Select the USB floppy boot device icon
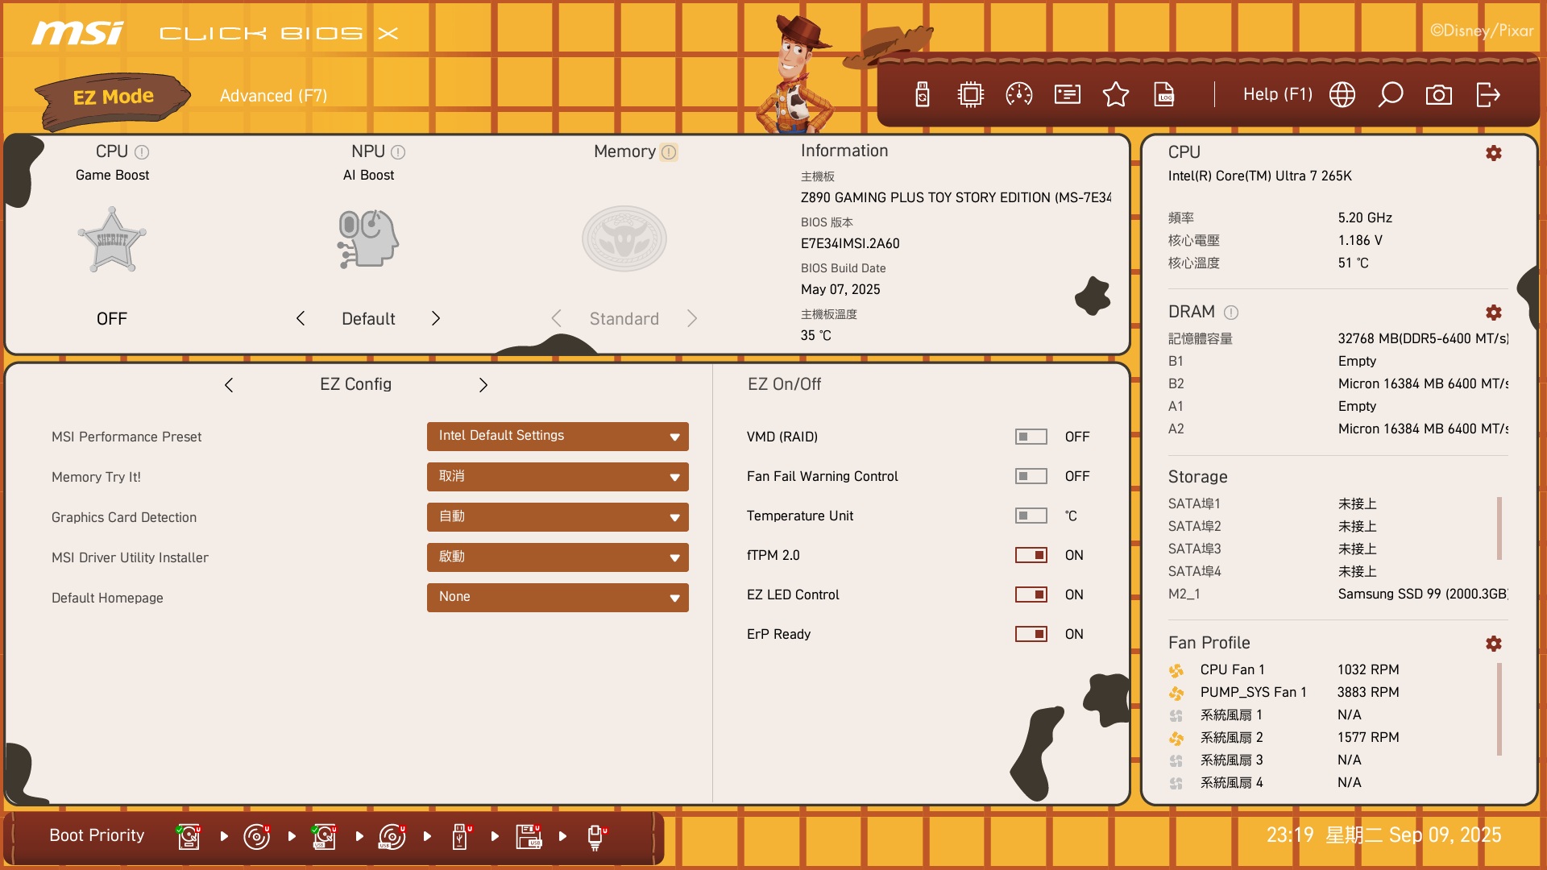This screenshot has width=1547, height=870. pos(529,836)
